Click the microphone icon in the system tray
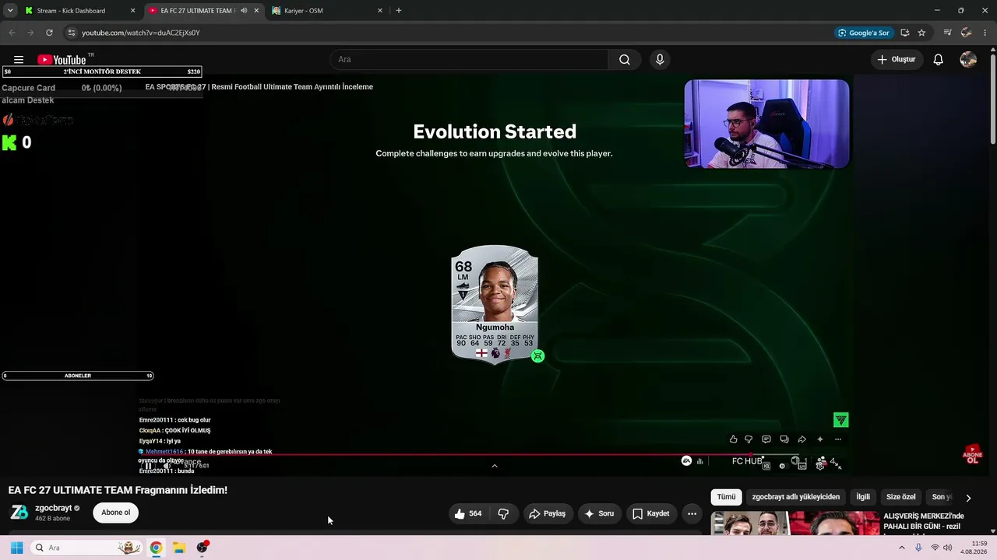 (x=918, y=548)
